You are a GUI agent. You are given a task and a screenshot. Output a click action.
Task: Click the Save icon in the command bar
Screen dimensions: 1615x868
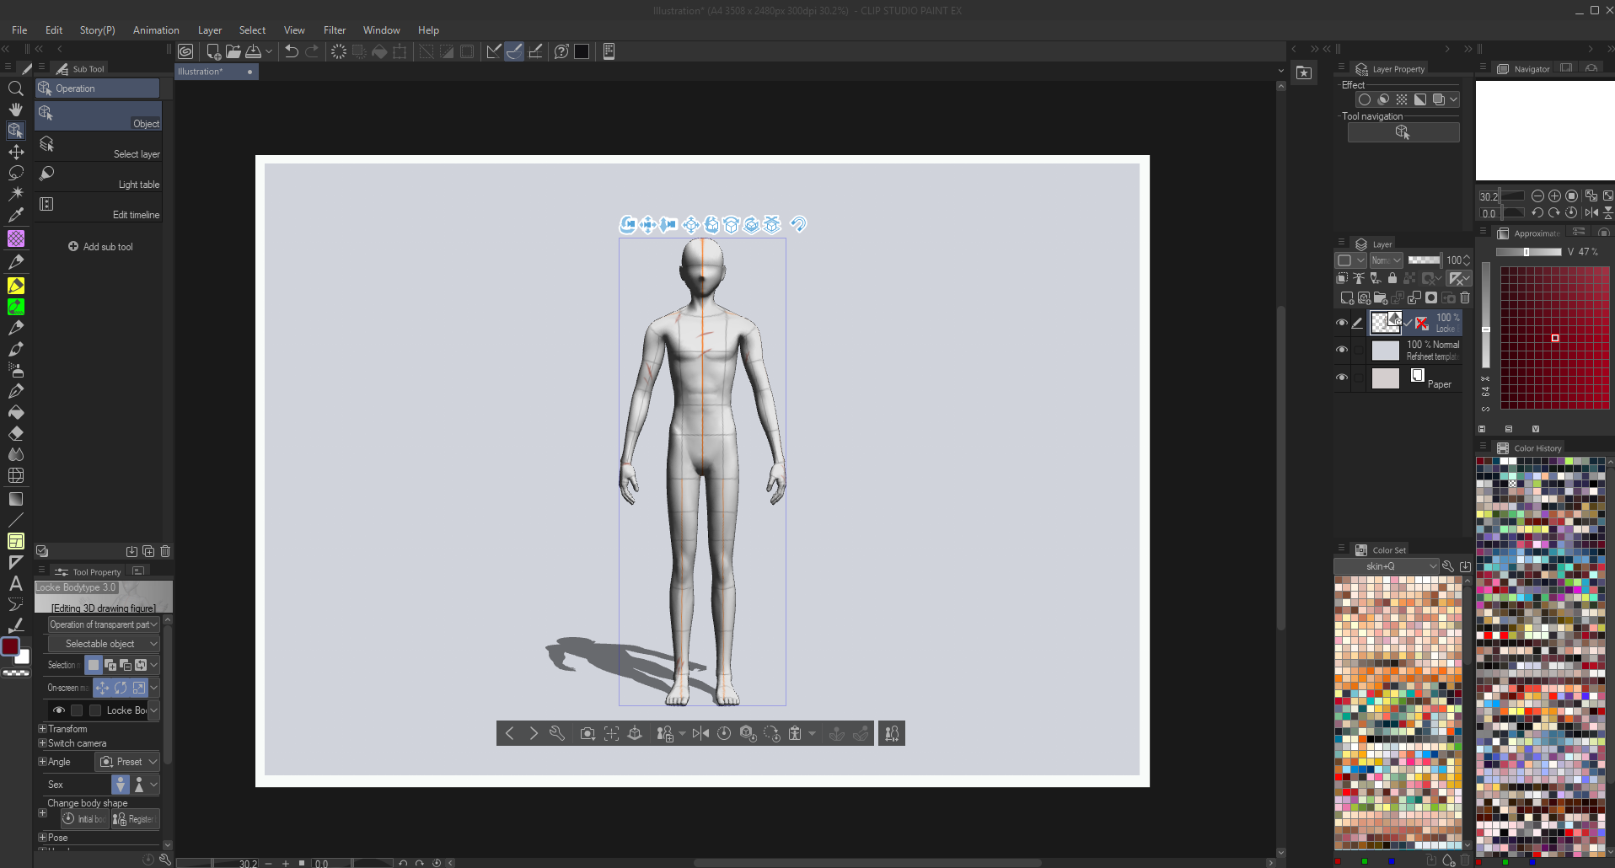click(253, 51)
